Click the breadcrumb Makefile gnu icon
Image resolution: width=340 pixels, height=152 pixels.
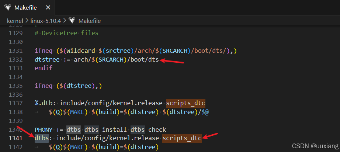click(72, 21)
